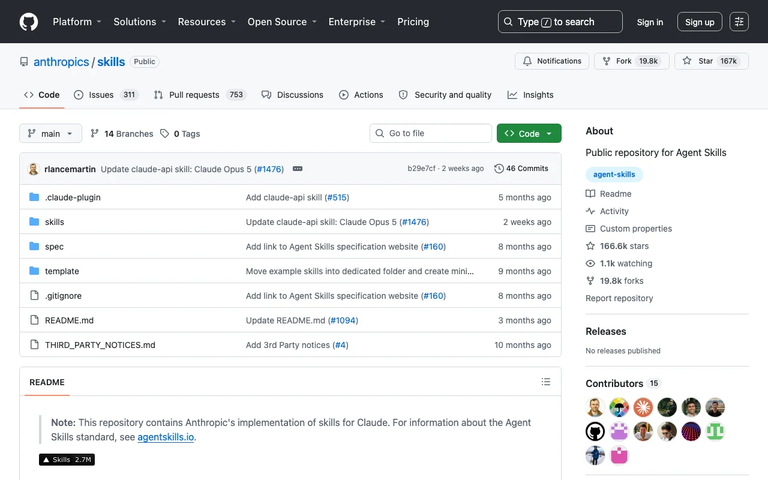
Task: Open the Pricing page
Action: point(413,22)
